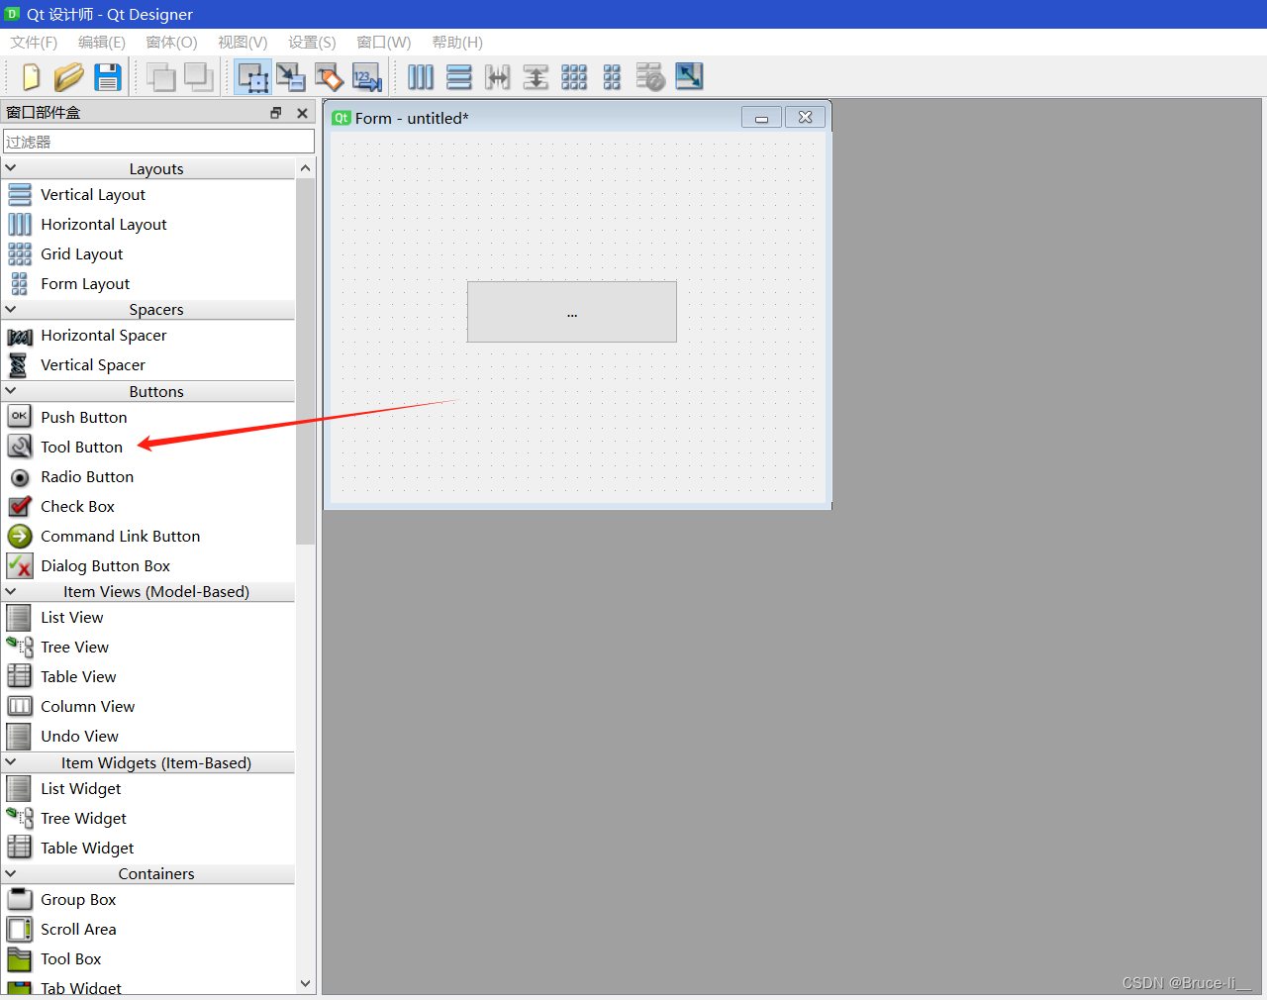The width and height of the screenshot is (1267, 1000).
Task: Select the Check Box widget entry
Action: (x=78, y=506)
